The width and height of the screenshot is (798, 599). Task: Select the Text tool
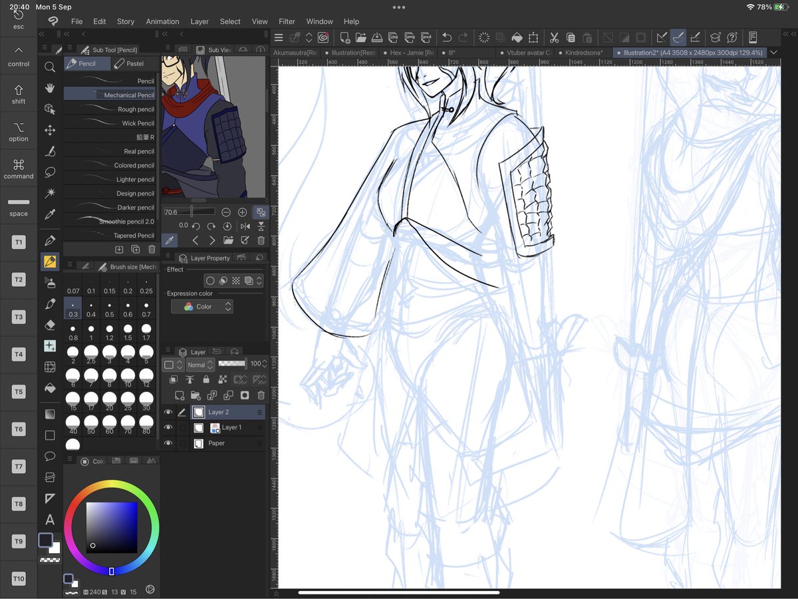point(50,520)
